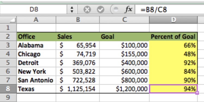Select column D header
This screenshot has width=204, height=102.
coord(173,20)
